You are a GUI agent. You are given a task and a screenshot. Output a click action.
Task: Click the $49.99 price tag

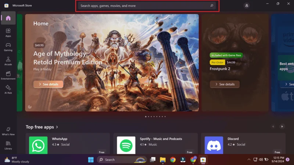pyautogui.click(x=39, y=45)
